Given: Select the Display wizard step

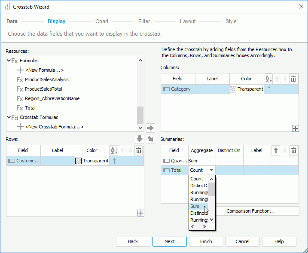Looking at the screenshot, I should [57, 21].
